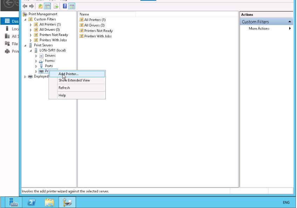Screen dimensions: 297x208
Task: Collapse the Custom Filters tree node
Action: (x=25, y=20)
